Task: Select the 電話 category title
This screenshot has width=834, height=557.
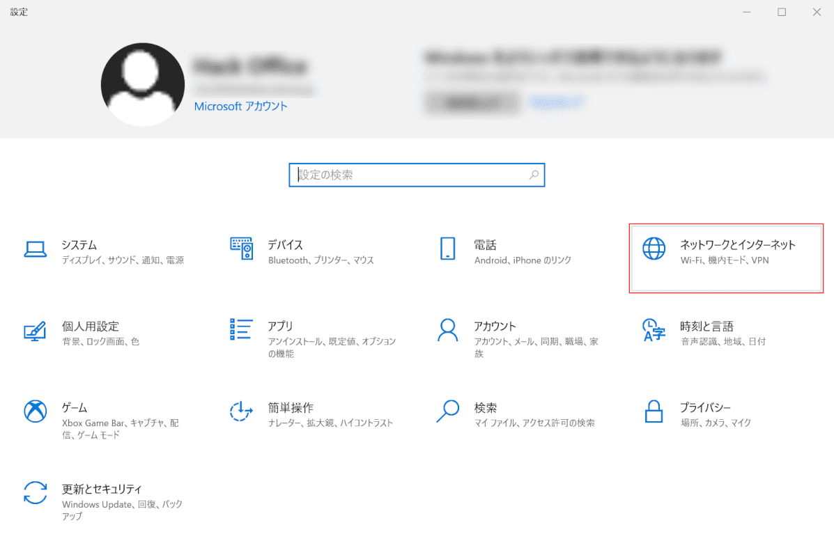Action: click(x=485, y=245)
